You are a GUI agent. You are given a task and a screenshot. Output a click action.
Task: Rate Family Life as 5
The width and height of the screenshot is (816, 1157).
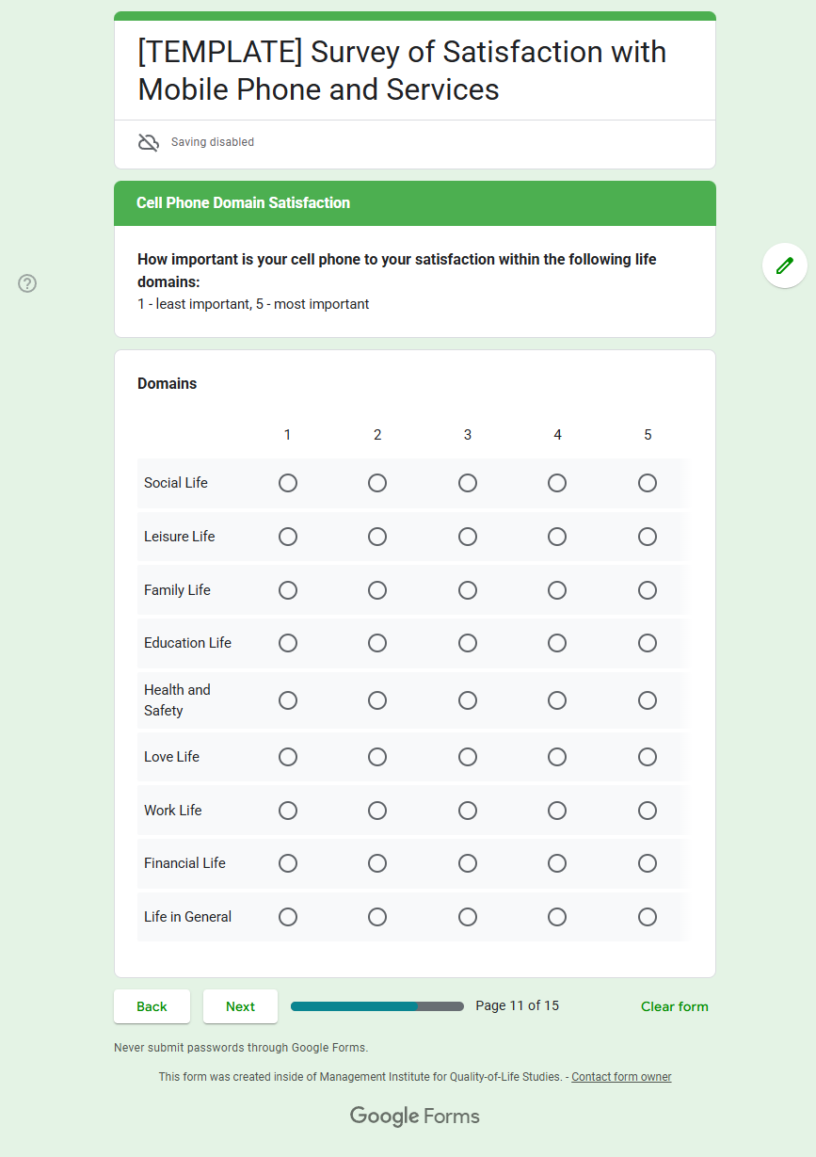tap(648, 590)
